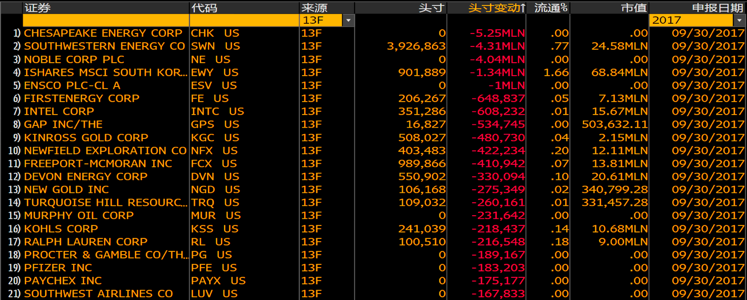The width and height of the screenshot is (747, 300).
Task: Select DEVON ENERGY CORP security
Action: pyautogui.click(x=86, y=176)
